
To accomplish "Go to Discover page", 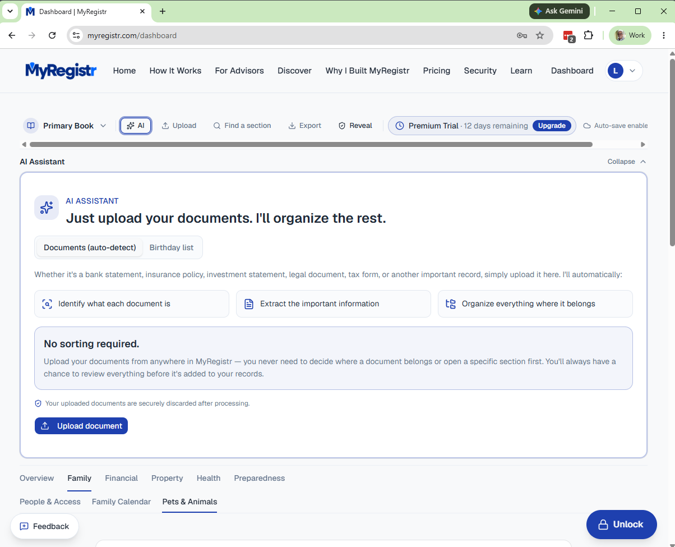I will pos(295,71).
